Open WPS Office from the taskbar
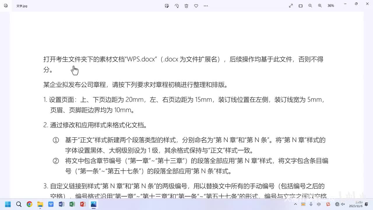The width and height of the screenshot is (373, 210). (51, 204)
